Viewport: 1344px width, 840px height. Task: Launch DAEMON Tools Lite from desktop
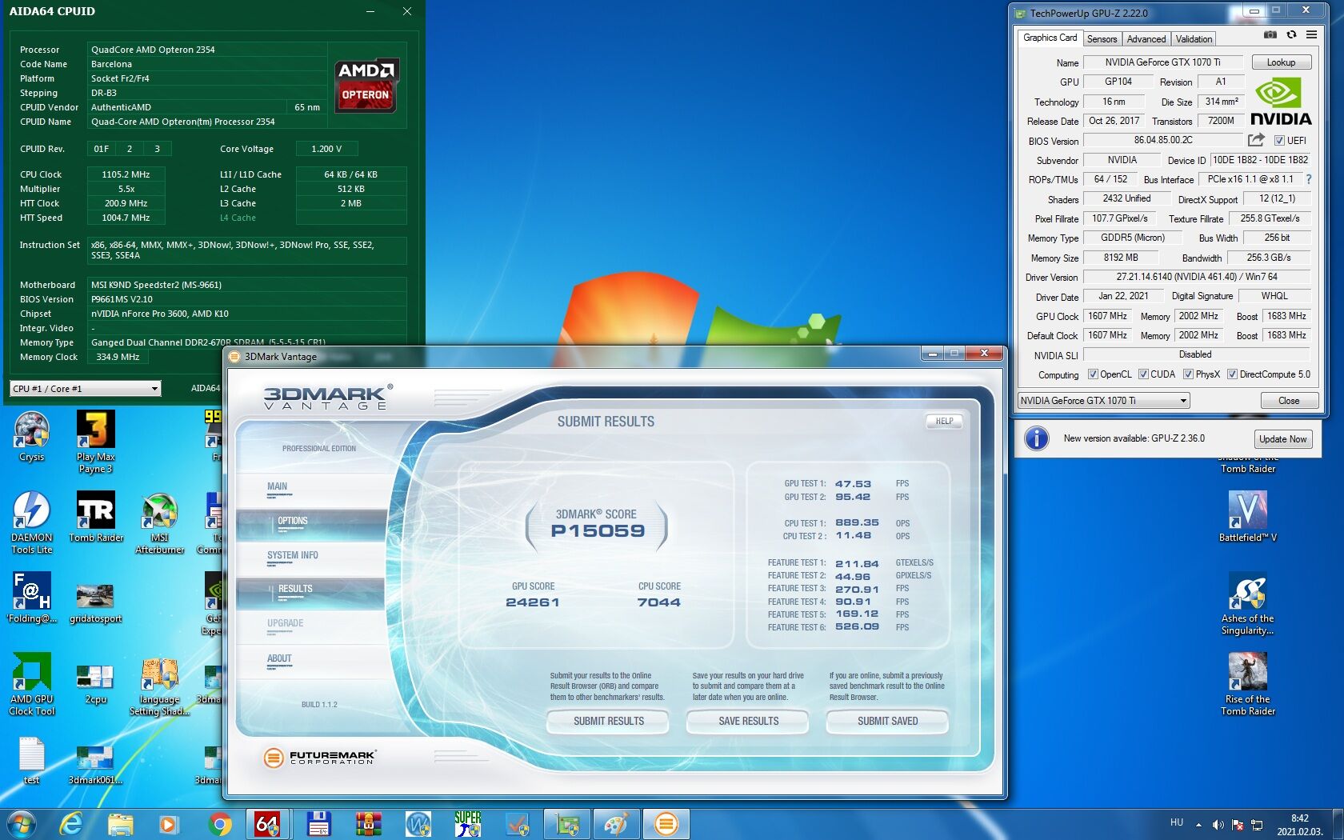(32, 523)
